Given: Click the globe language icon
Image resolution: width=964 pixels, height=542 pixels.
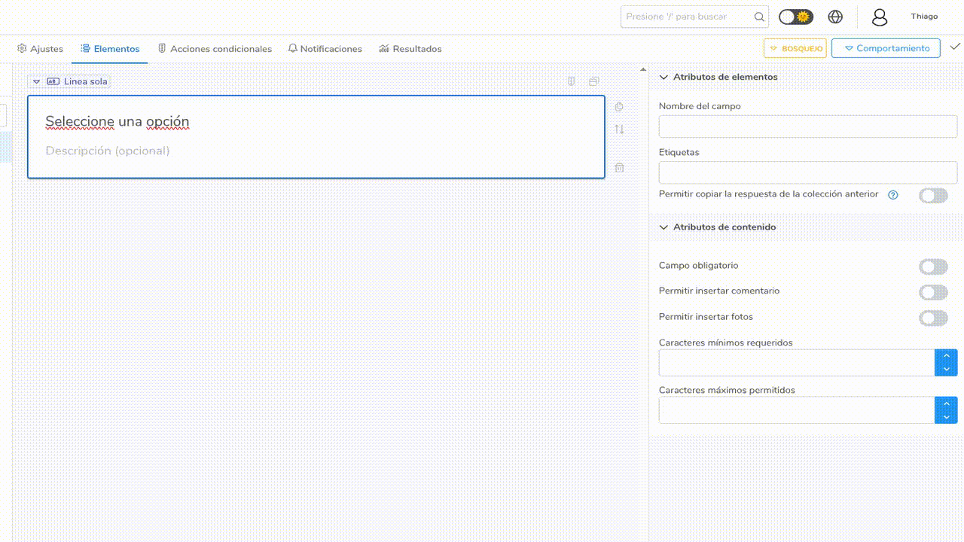Looking at the screenshot, I should tap(835, 17).
